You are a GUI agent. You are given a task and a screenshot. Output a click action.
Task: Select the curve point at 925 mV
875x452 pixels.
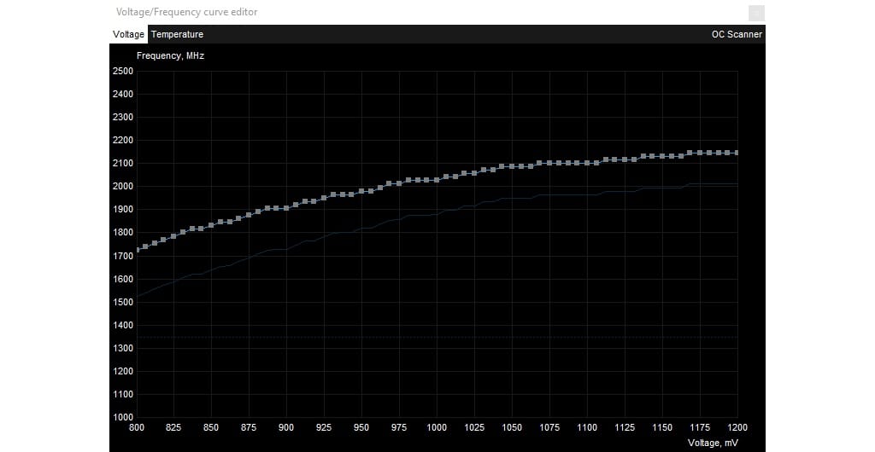pyautogui.click(x=324, y=198)
